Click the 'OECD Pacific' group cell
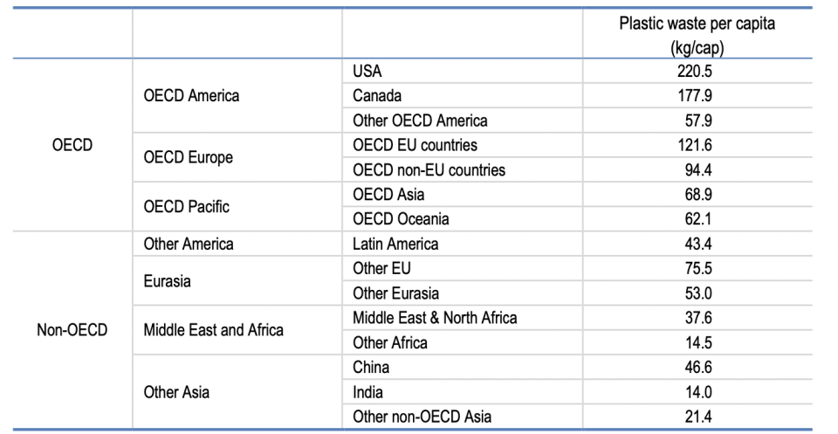The height and width of the screenshot is (434, 838). pyautogui.click(x=187, y=207)
